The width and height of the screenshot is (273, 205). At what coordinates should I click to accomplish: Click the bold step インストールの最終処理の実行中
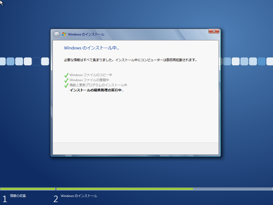[96, 90]
